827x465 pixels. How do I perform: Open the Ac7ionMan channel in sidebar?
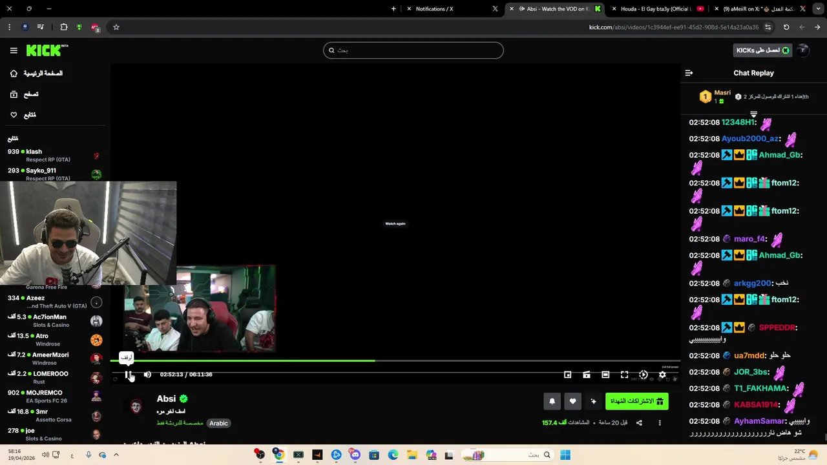coord(55,320)
